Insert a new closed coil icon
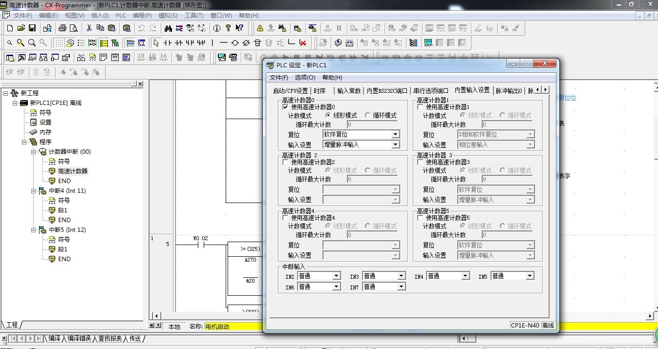Image resolution: width=658 pixels, height=349 pixels. [x=246, y=43]
